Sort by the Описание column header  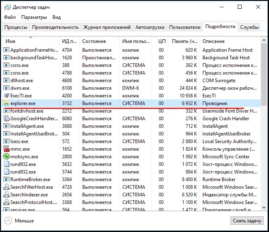click(x=230, y=41)
